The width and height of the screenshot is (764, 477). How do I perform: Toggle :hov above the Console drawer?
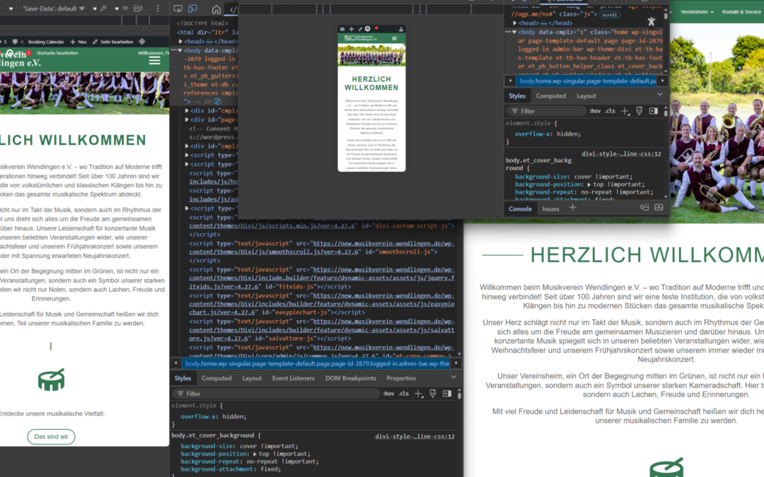594,111
